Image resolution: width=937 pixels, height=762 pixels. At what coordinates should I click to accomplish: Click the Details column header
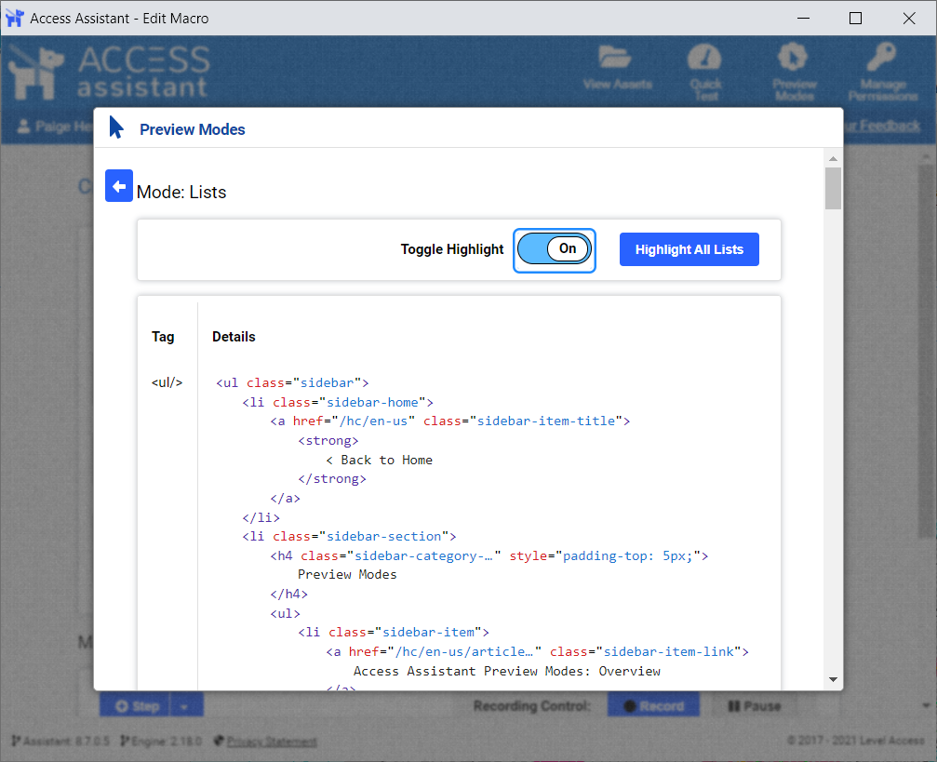coord(234,337)
